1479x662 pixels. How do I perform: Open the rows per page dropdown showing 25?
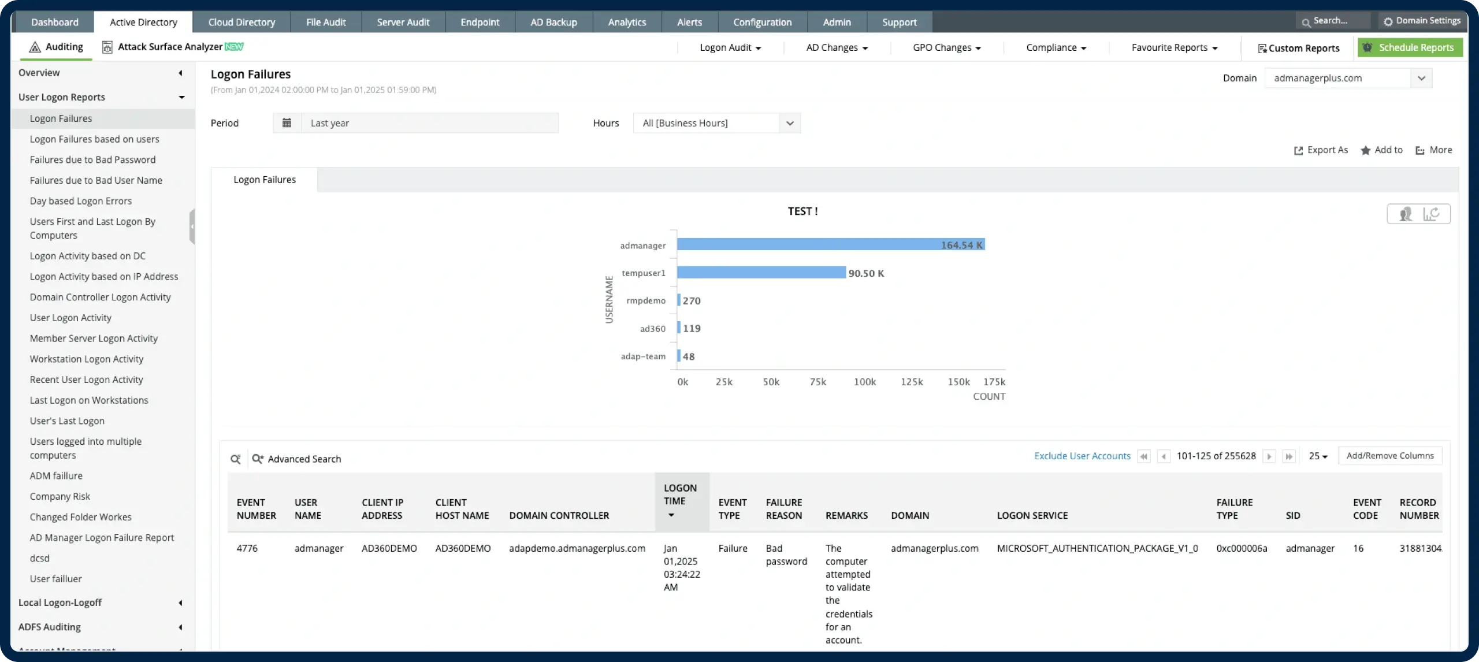click(x=1319, y=456)
